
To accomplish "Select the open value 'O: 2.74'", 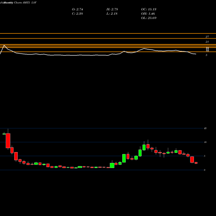I will click(x=77, y=9).
